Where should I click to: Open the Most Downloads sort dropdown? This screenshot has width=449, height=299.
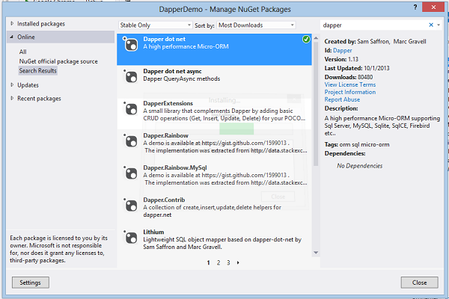click(256, 25)
